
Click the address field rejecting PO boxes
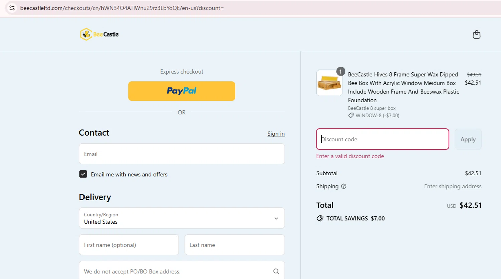tap(182, 271)
